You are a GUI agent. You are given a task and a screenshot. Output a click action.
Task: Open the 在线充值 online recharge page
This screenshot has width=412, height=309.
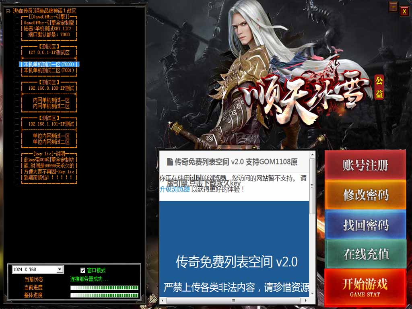click(x=365, y=254)
